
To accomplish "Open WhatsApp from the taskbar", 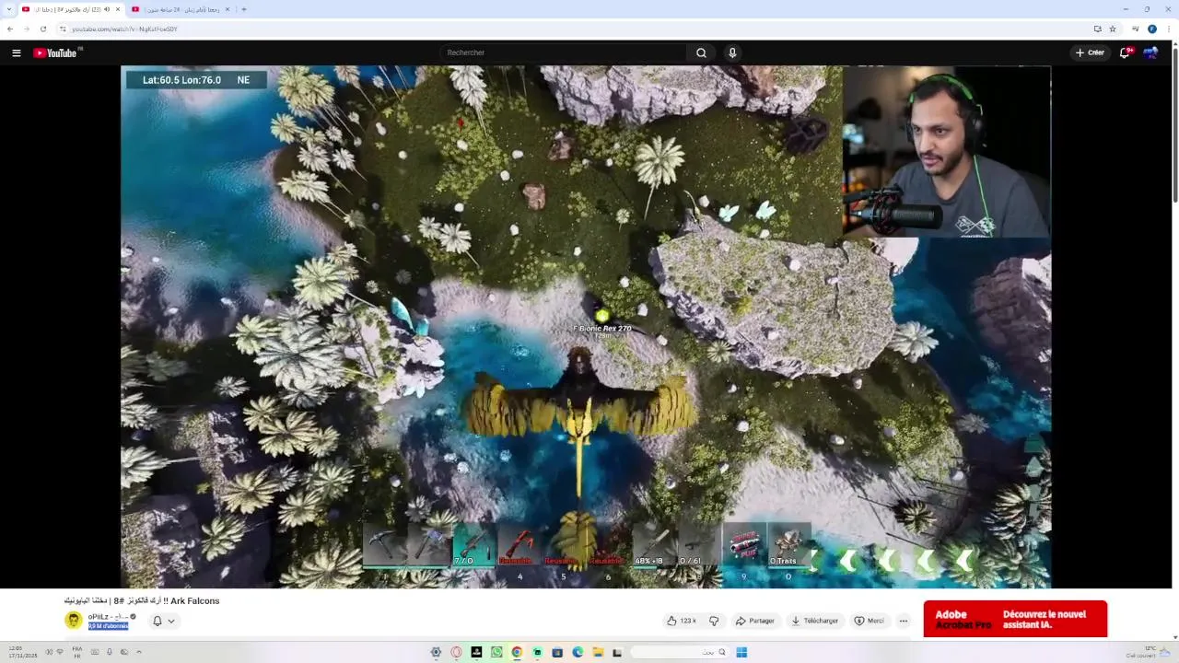I will coord(496,652).
